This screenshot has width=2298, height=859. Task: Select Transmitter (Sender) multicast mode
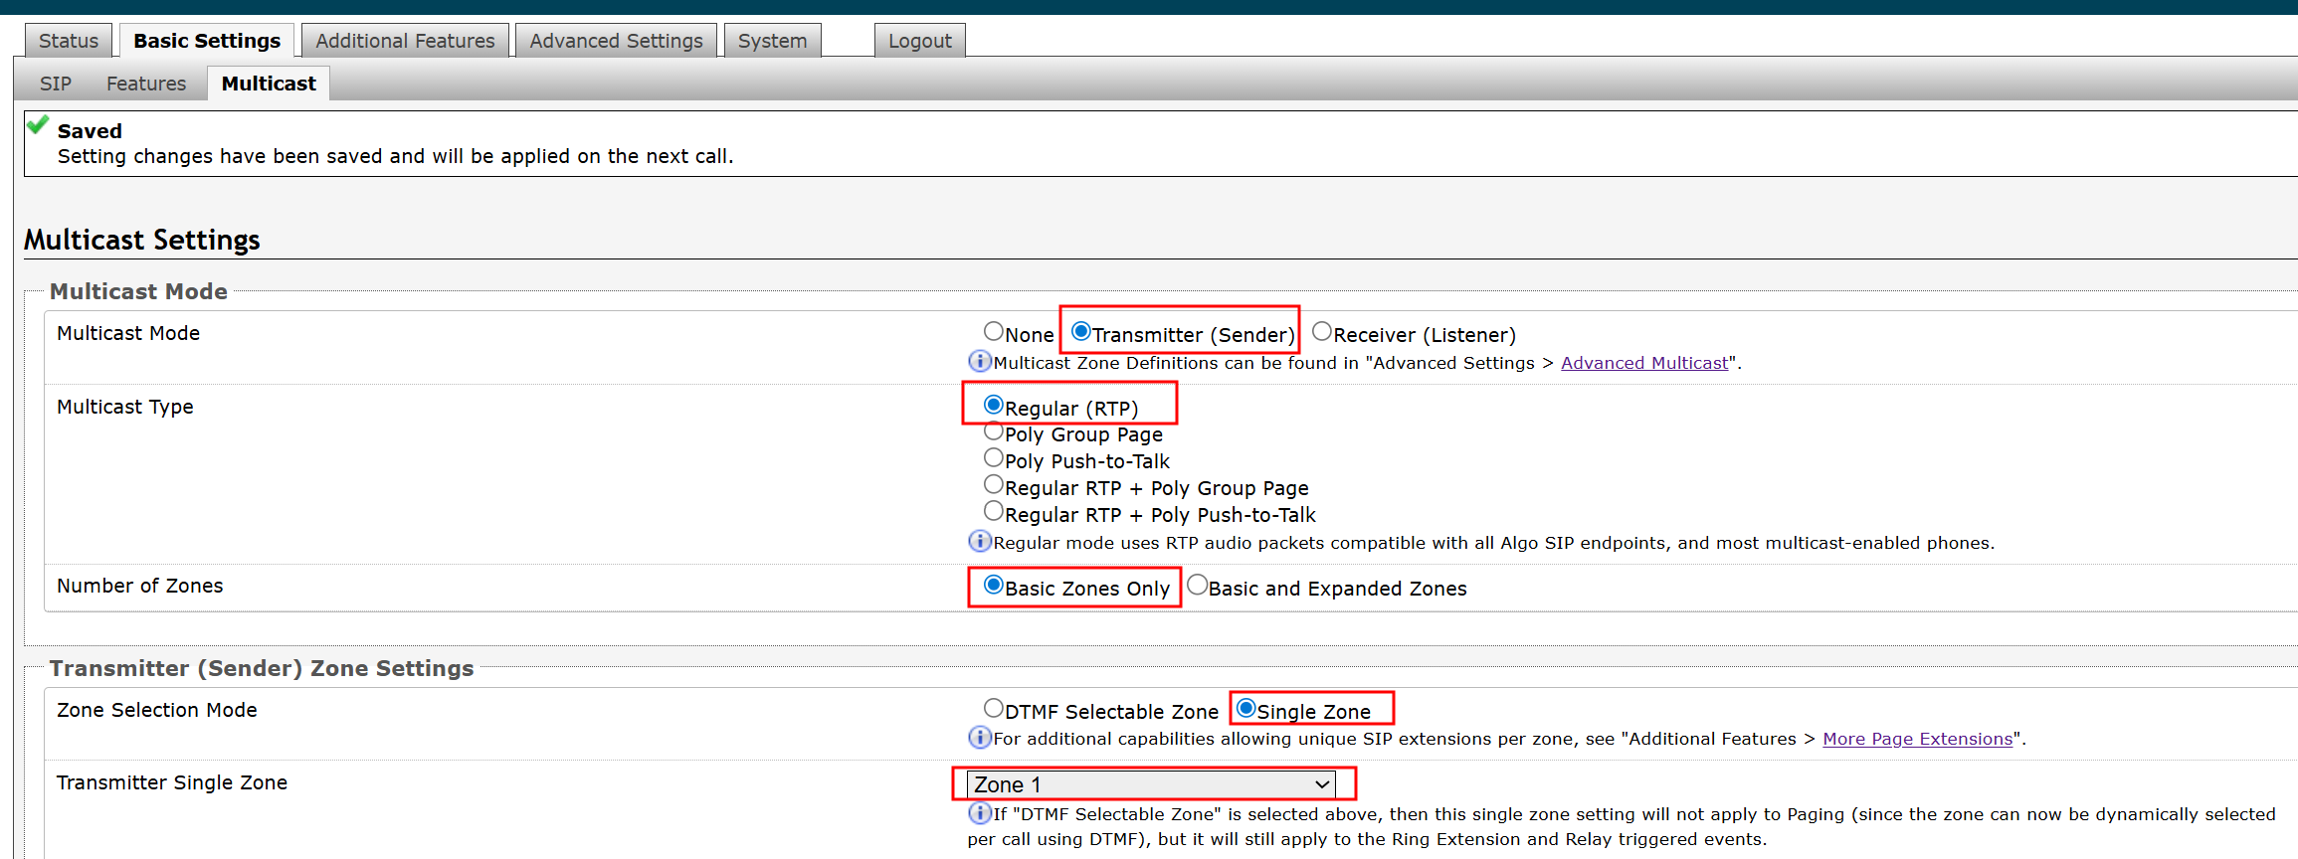click(x=1081, y=331)
